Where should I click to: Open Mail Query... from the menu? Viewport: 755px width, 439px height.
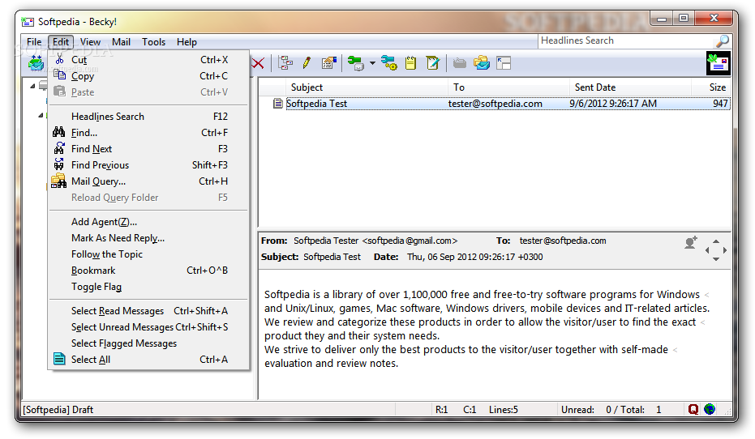click(148, 181)
